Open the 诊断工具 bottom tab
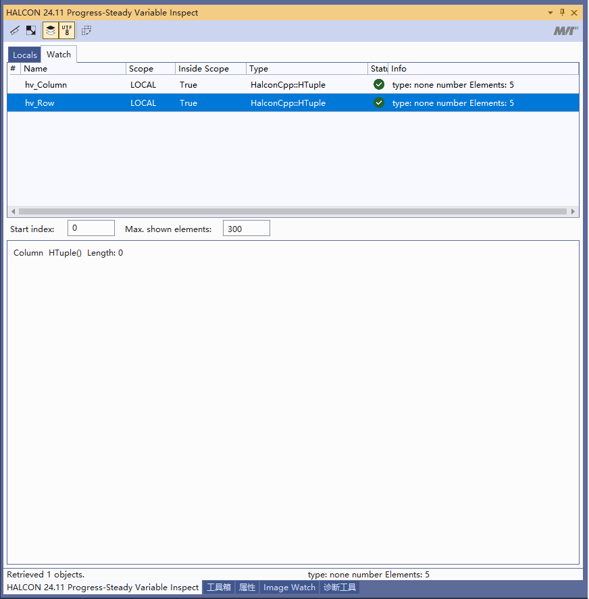Screen dimensions: 589x599 pos(340,587)
